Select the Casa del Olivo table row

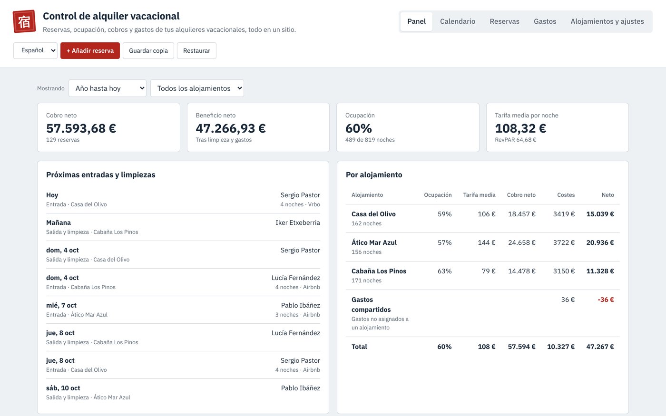[482, 218]
